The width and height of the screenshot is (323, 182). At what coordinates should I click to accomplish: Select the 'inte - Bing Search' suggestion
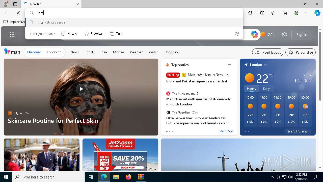pyautogui.click(x=134, y=22)
